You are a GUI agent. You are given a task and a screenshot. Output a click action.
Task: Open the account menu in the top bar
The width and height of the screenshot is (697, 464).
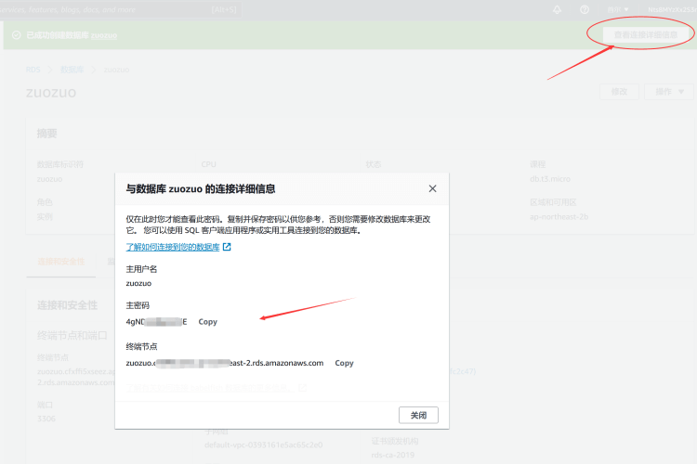669,9
